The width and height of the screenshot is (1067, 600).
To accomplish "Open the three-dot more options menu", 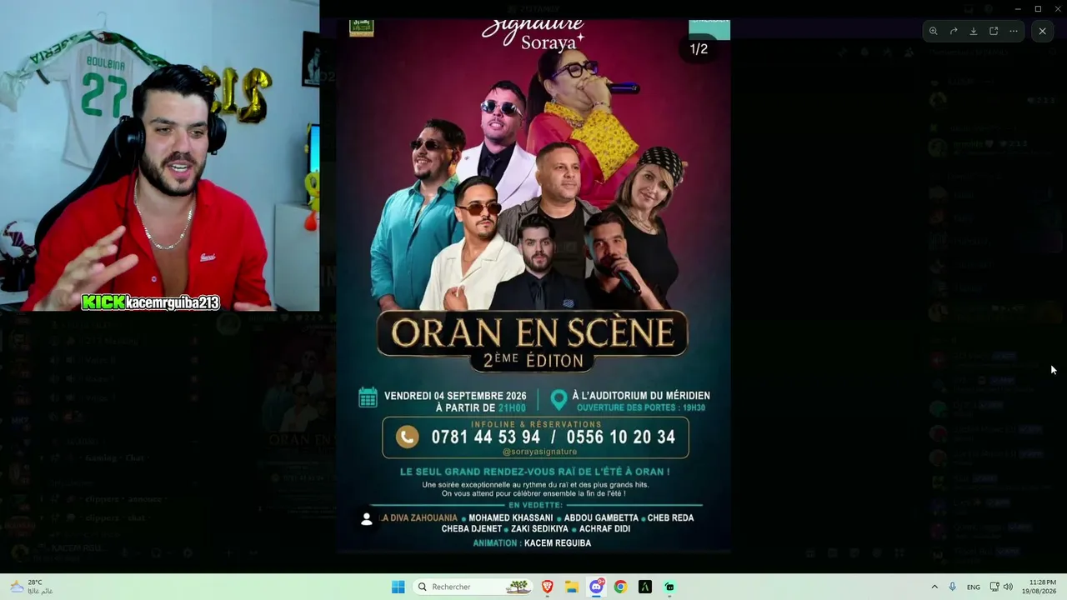I will point(1014,31).
